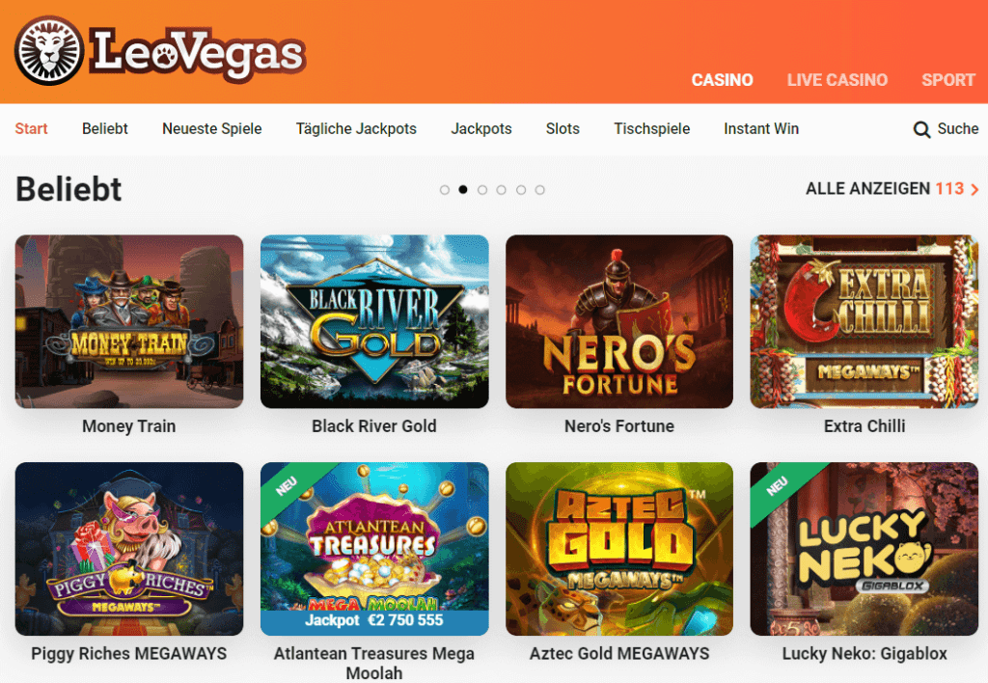Switch to the Live Casino section
The width and height of the screenshot is (988, 683).
pos(837,80)
